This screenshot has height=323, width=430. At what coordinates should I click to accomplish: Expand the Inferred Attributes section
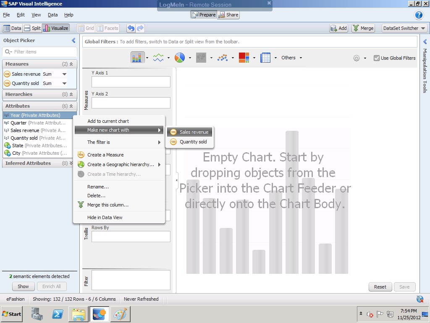(x=71, y=163)
